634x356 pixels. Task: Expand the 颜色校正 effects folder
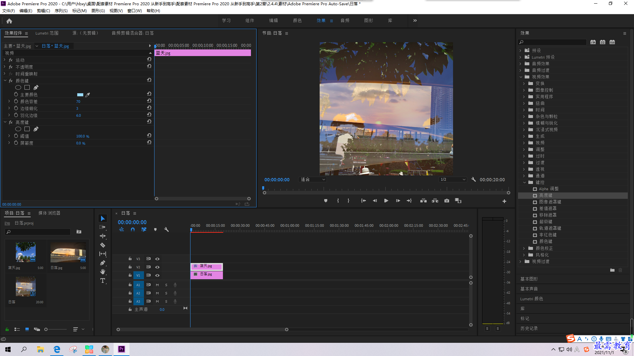524,248
